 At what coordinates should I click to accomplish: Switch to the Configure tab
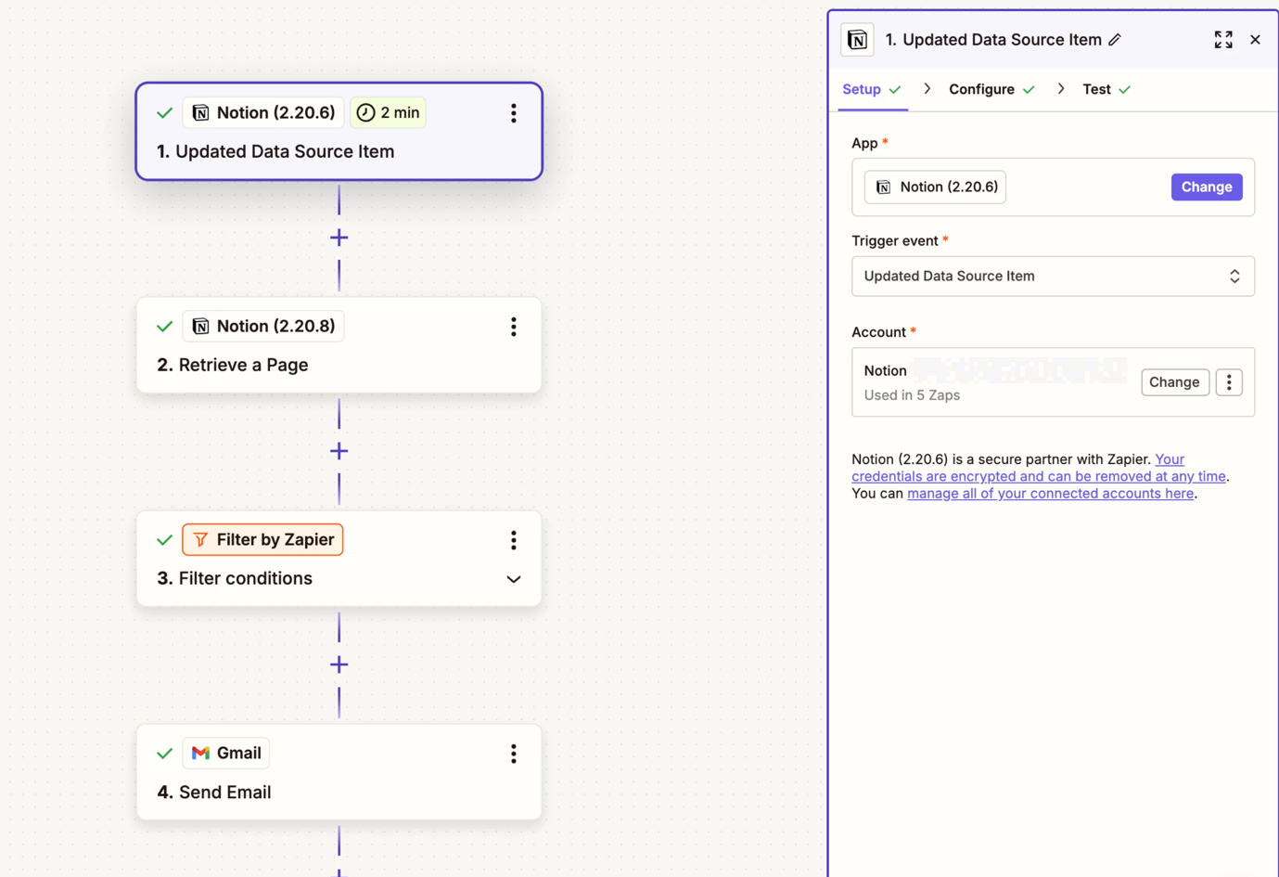pyautogui.click(x=981, y=89)
